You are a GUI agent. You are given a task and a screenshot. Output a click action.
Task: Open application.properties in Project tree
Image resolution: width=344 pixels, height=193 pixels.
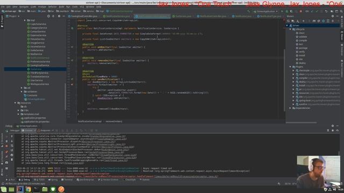click(x=33, y=118)
